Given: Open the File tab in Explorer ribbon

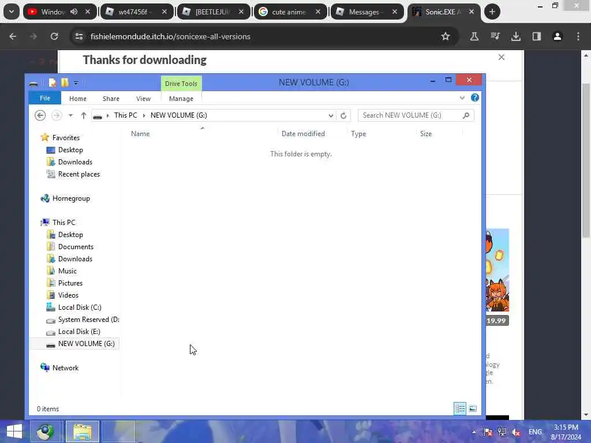Looking at the screenshot, I should (x=45, y=98).
